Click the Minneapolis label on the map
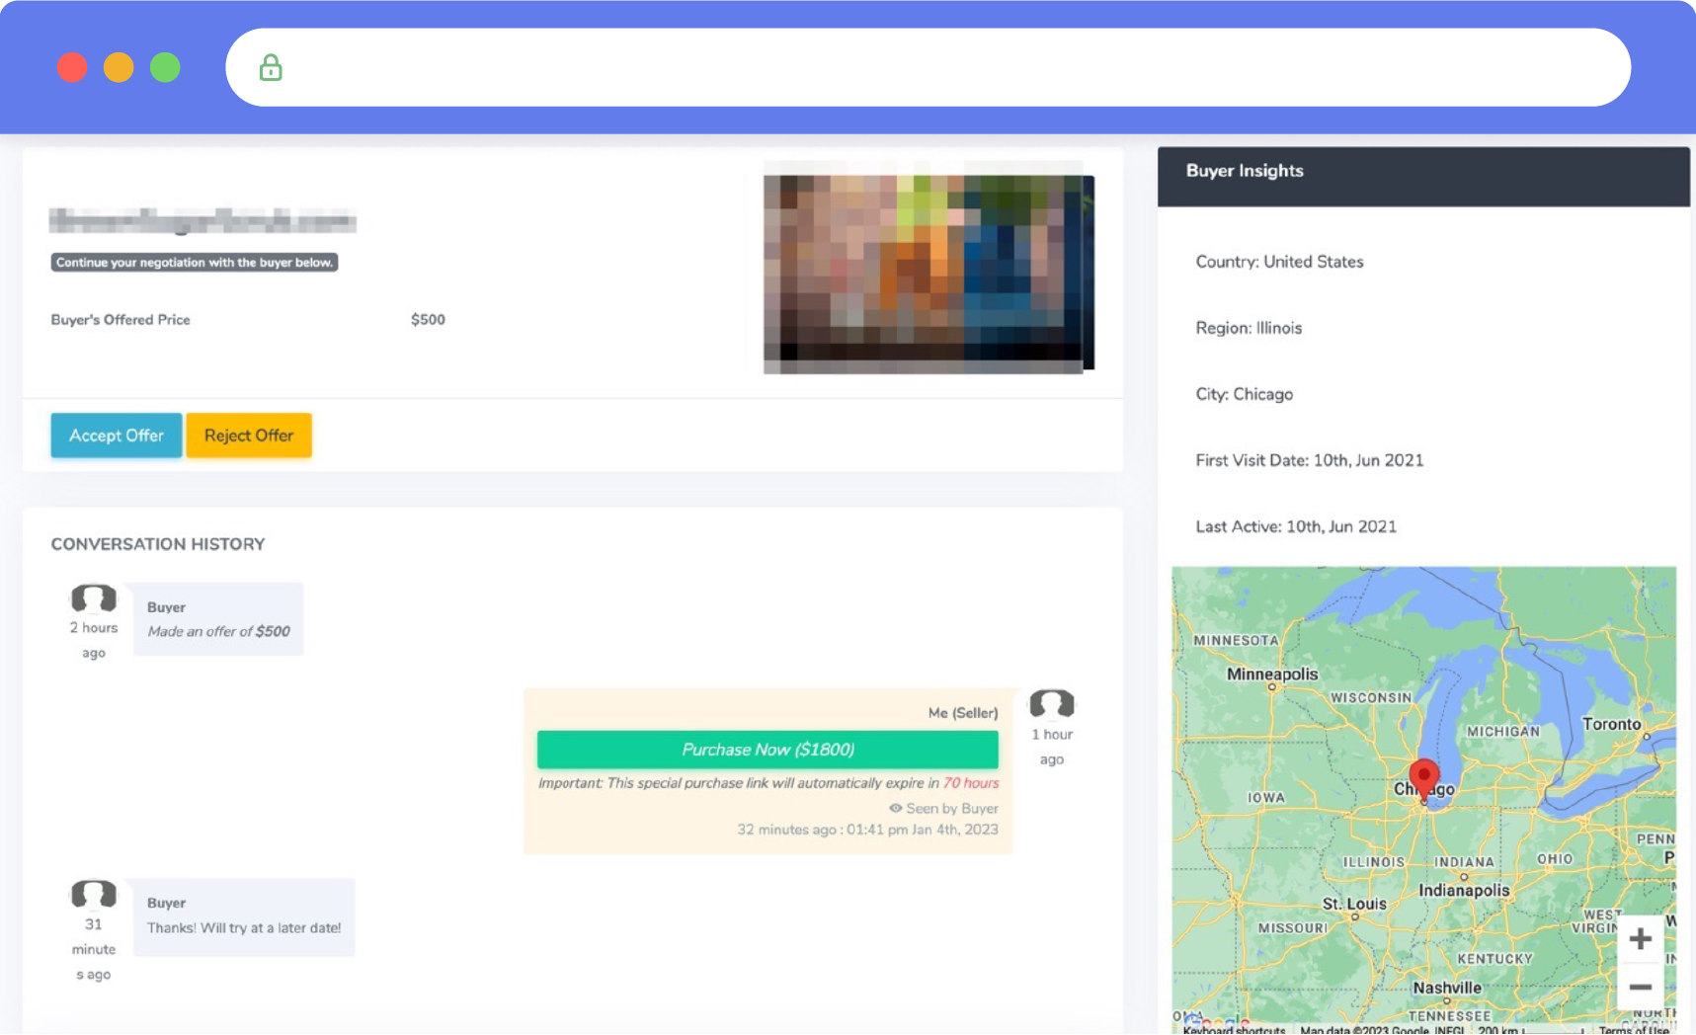The width and height of the screenshot is (1696, 1035). [x=1271, y=674]
